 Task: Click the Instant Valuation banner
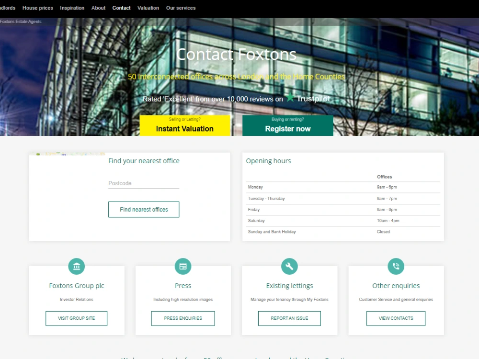point(185,125)
